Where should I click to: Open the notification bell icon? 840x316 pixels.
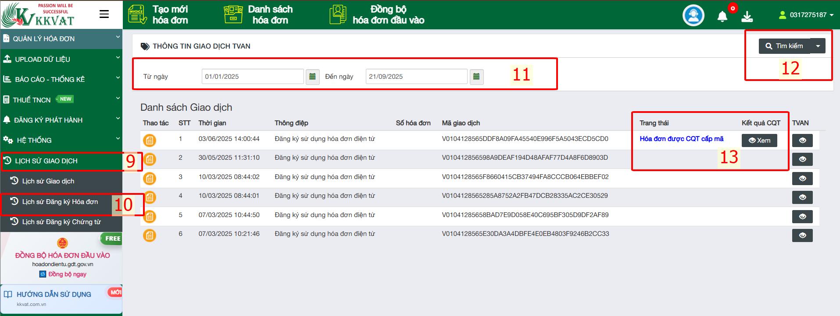coord(722,17)
